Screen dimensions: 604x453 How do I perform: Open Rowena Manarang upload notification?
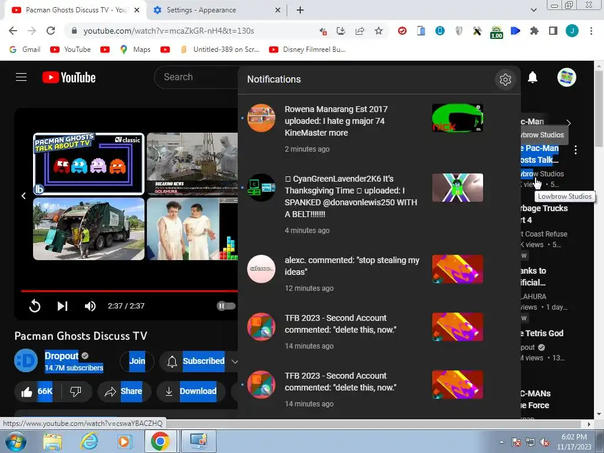click(x=379, y=129)
